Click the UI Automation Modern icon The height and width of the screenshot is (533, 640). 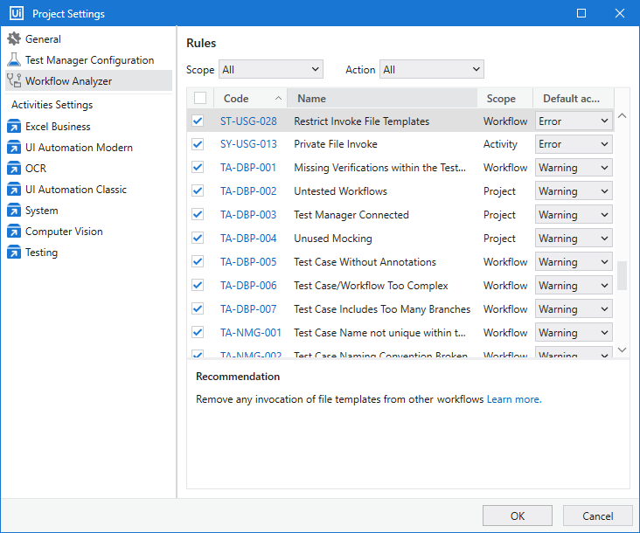tap(14, 148)
